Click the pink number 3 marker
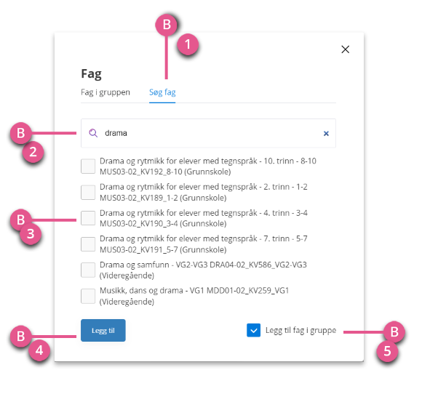430x402 pixels. [31, 234]
